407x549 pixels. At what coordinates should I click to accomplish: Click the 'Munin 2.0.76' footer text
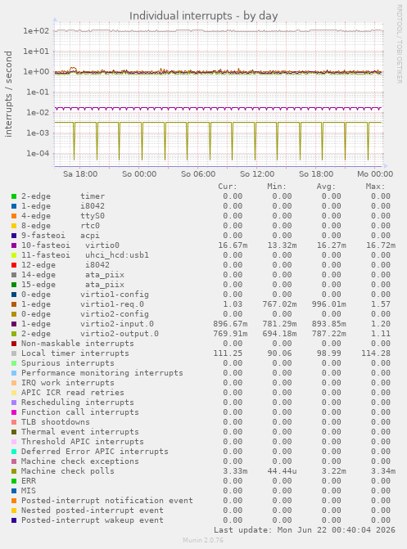tap(203, 540)
